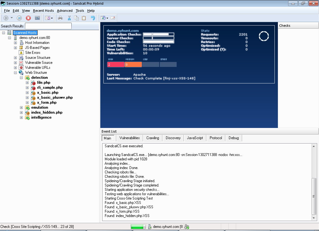The width and height of the screenshot is (319, 231).
Task: Open the File menu
Action: [x=7, y=11]
